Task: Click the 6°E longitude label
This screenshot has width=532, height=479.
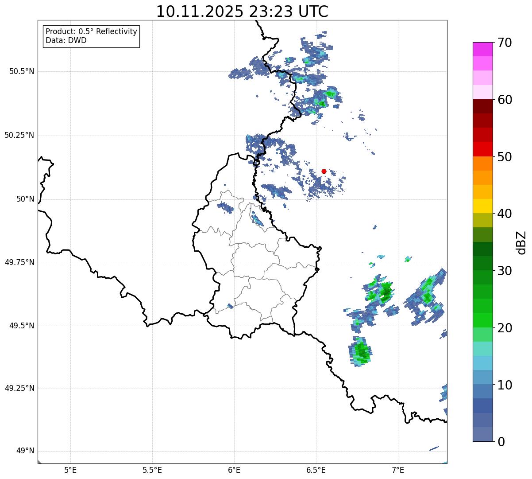Action: [x=234, y=470]
